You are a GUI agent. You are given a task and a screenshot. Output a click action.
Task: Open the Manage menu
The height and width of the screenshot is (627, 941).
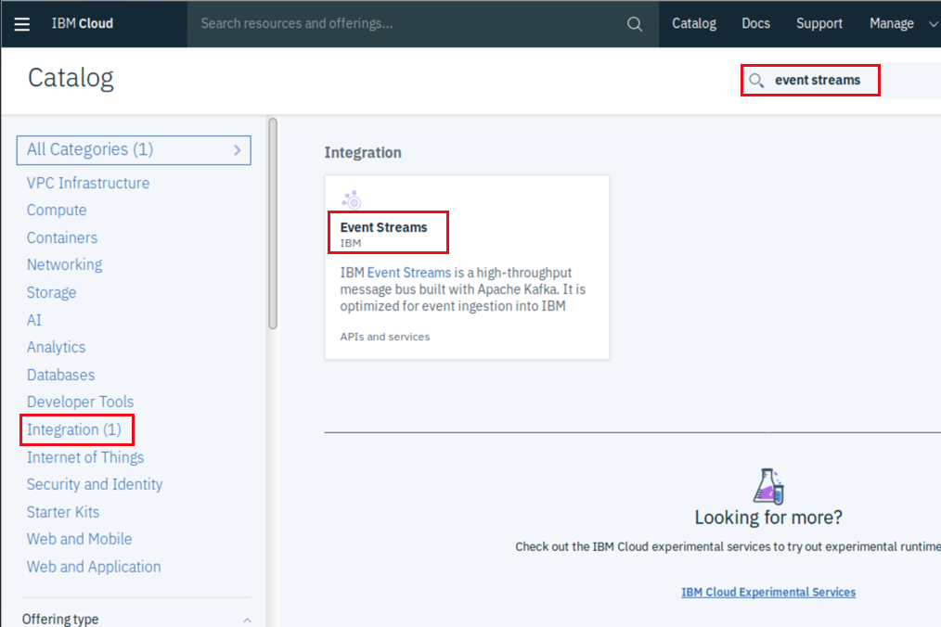[x=891, y=23]
